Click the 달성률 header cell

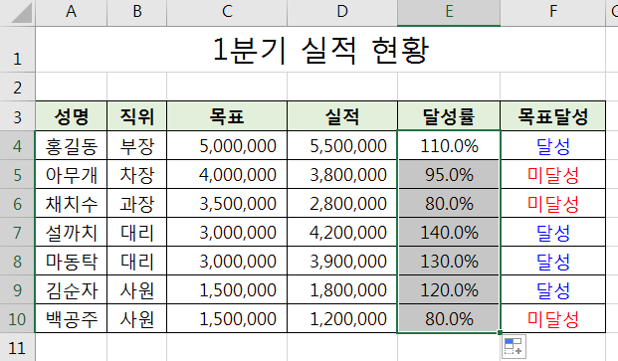(449, 116)
